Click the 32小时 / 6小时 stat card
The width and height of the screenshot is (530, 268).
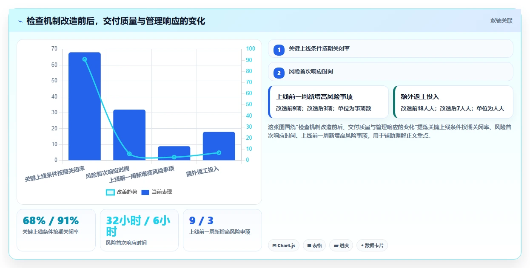click(x=139, y=230)
